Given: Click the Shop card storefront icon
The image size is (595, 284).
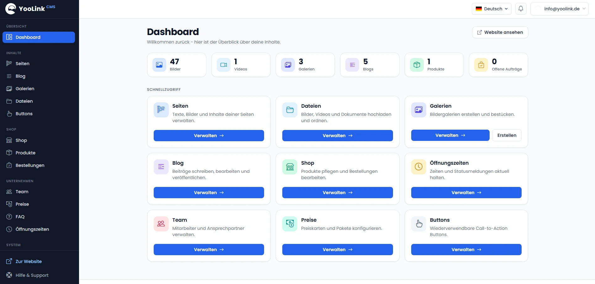Looking at the screenshot, I should click(290, 167).
